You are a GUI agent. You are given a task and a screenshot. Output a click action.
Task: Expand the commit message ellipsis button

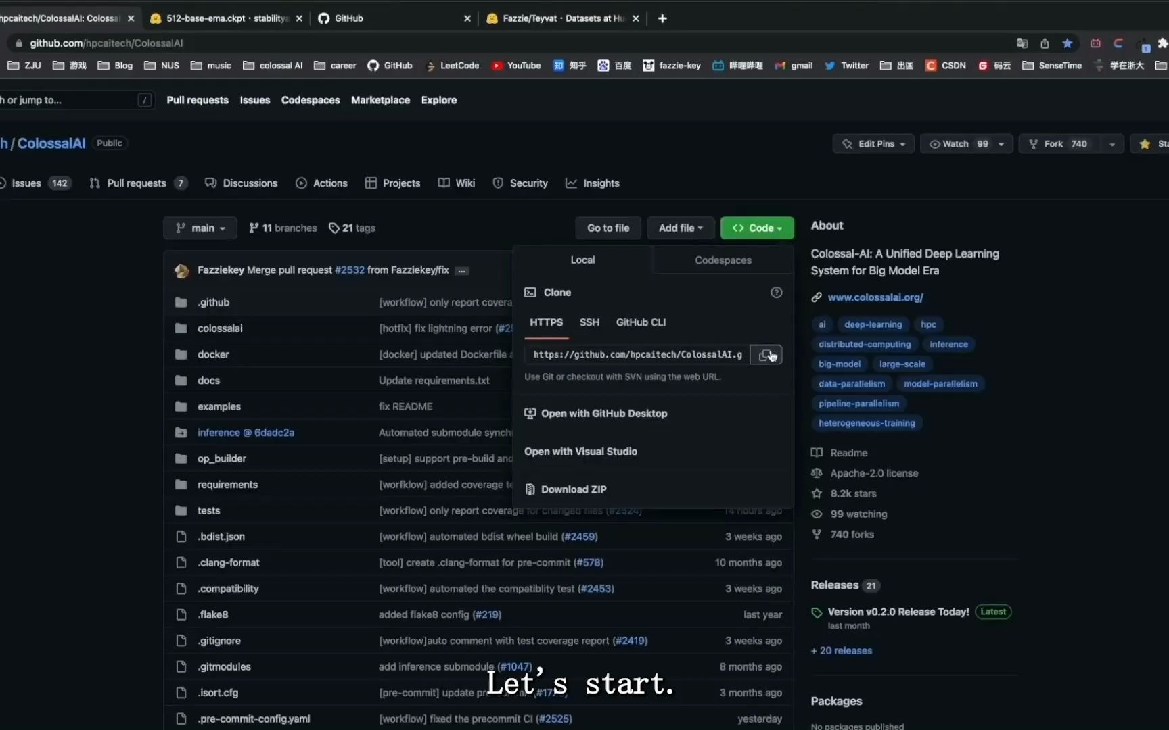(462, 270)
